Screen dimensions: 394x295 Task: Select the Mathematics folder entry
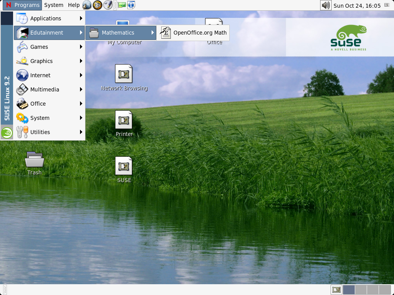[x=121, y=33]
